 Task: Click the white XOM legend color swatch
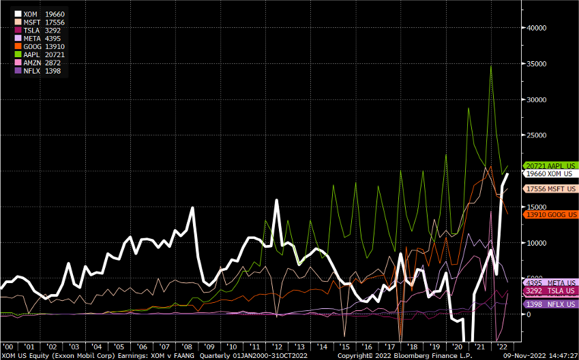18,14
